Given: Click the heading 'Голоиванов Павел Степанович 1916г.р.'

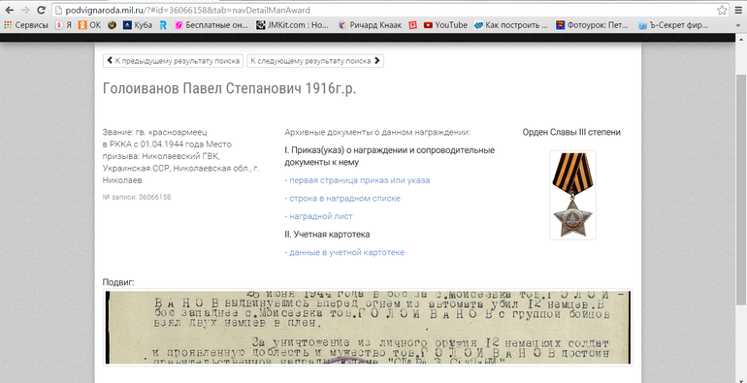Looking at the screenshot, I should point(230,89).
